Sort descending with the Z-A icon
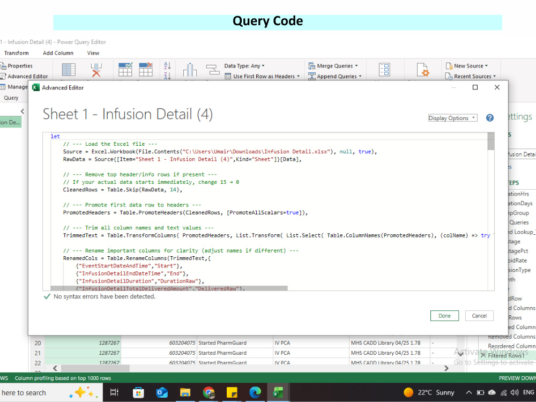 coord(167,76)
